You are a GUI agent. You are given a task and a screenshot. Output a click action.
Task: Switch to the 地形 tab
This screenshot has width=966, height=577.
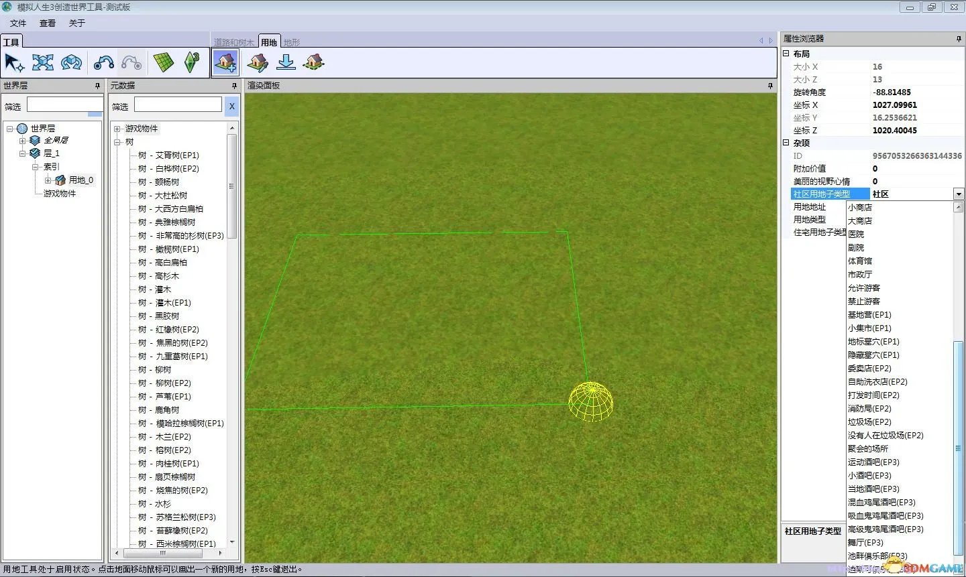[x=292, y=42]
